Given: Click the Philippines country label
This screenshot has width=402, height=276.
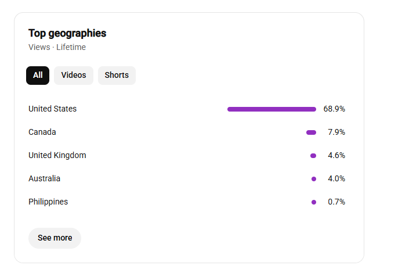Looking at the screenshot, I should pos(48,202).
